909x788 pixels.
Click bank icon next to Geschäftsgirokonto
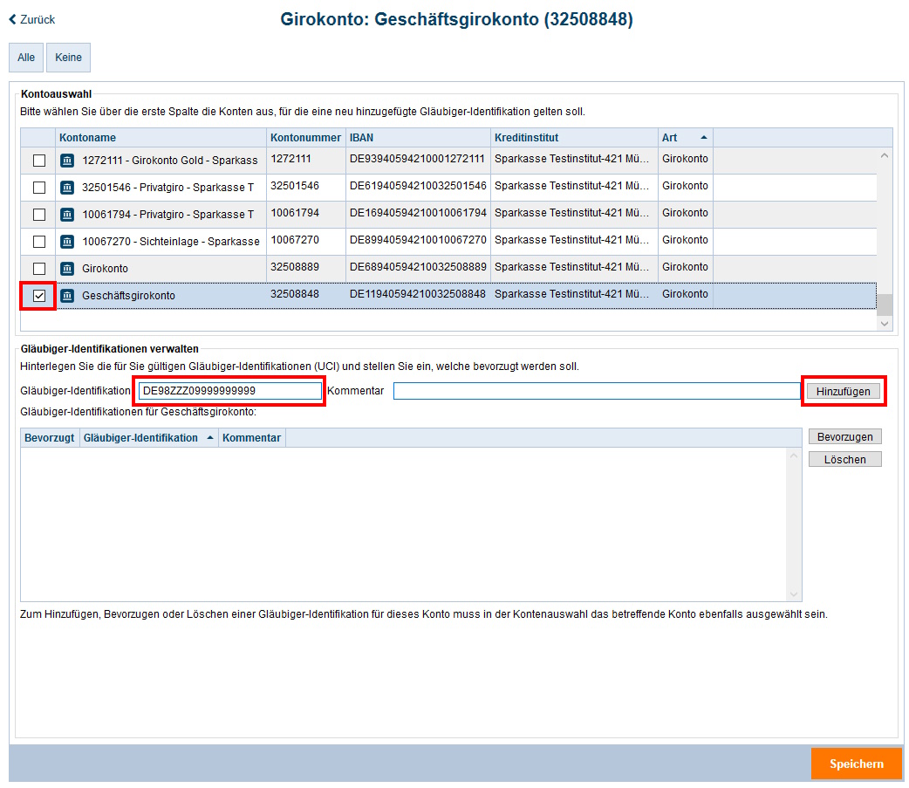click(x=67, y=296)
